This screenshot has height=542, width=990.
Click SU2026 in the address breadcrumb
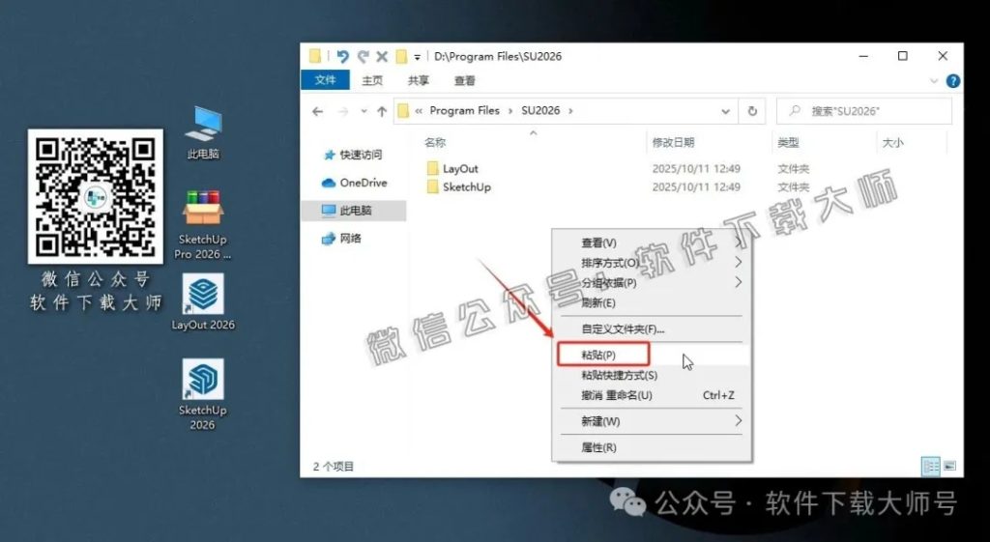click(540, 110)
